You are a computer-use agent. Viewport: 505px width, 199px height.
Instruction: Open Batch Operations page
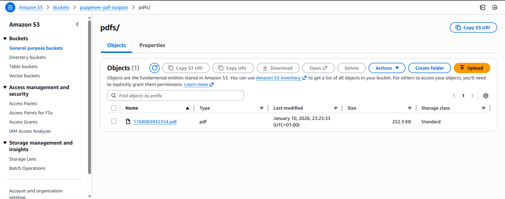pos(27,168)
